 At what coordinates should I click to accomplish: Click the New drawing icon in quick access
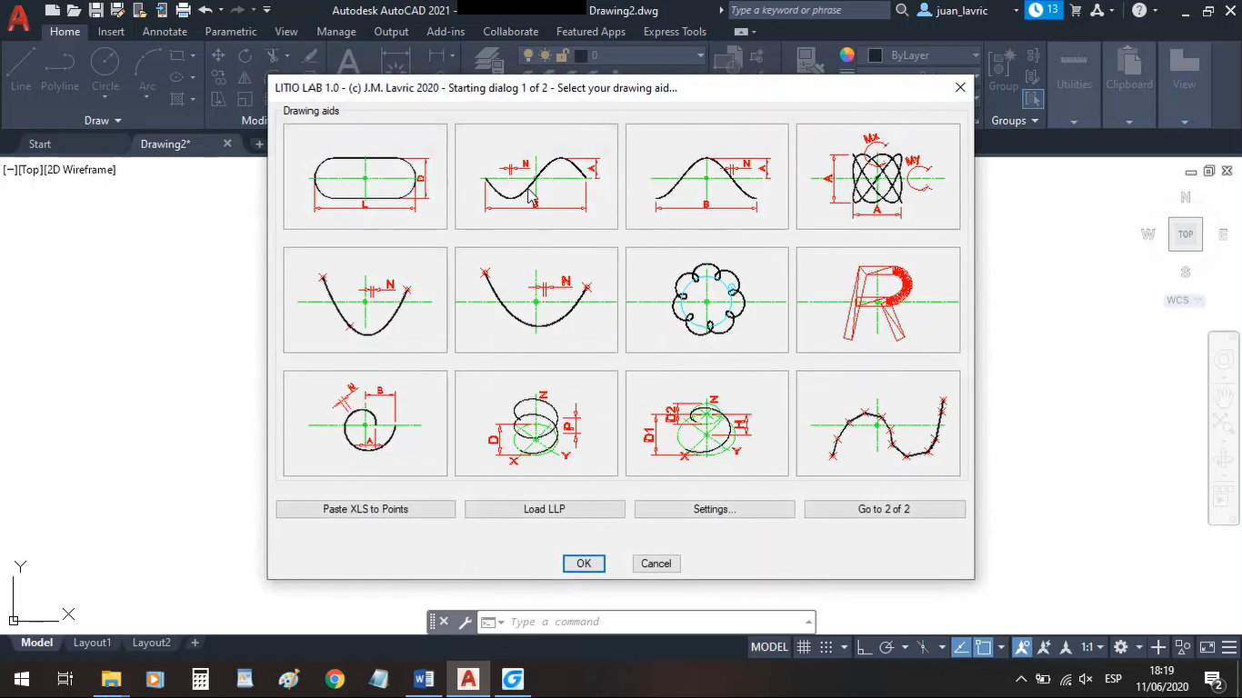point(53,10)
